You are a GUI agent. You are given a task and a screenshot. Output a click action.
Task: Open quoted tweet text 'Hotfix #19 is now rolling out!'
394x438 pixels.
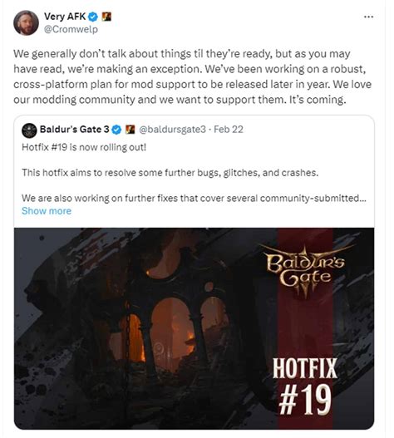pyautogui.click(x=84, y=147)
